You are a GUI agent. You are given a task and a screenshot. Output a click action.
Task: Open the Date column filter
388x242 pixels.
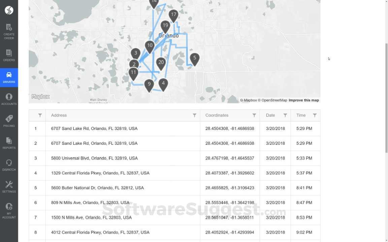click(285, 115)
